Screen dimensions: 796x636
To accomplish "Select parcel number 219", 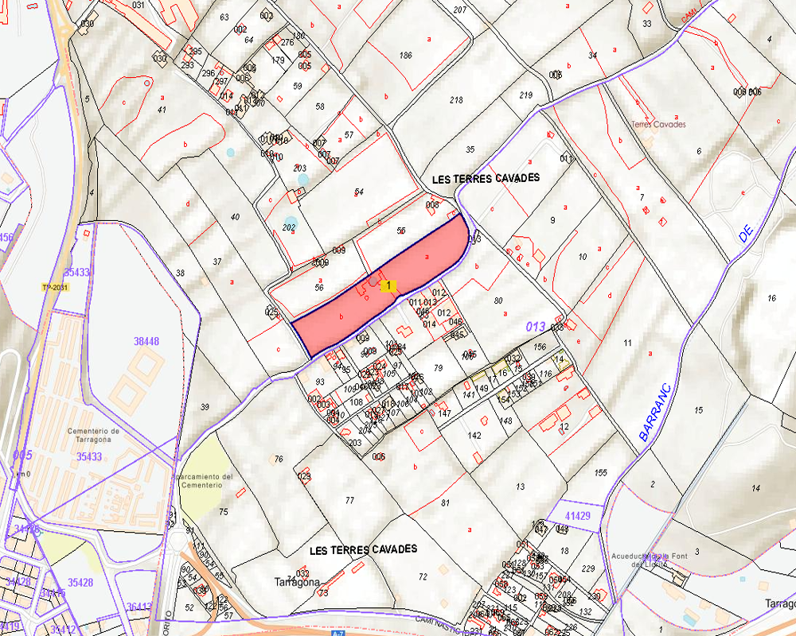I will point(525,95).
